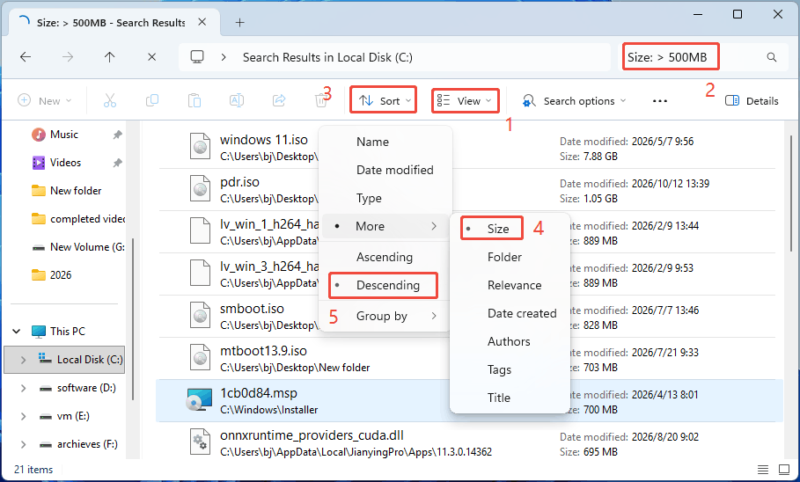Select Size in the More submenu

click(x=510, y=229)
